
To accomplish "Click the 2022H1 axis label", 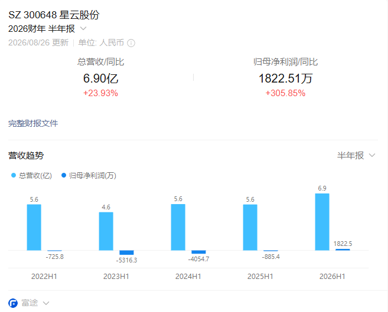I will 44,276.
